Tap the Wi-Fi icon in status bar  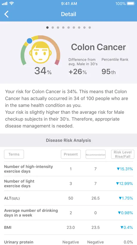11,3
